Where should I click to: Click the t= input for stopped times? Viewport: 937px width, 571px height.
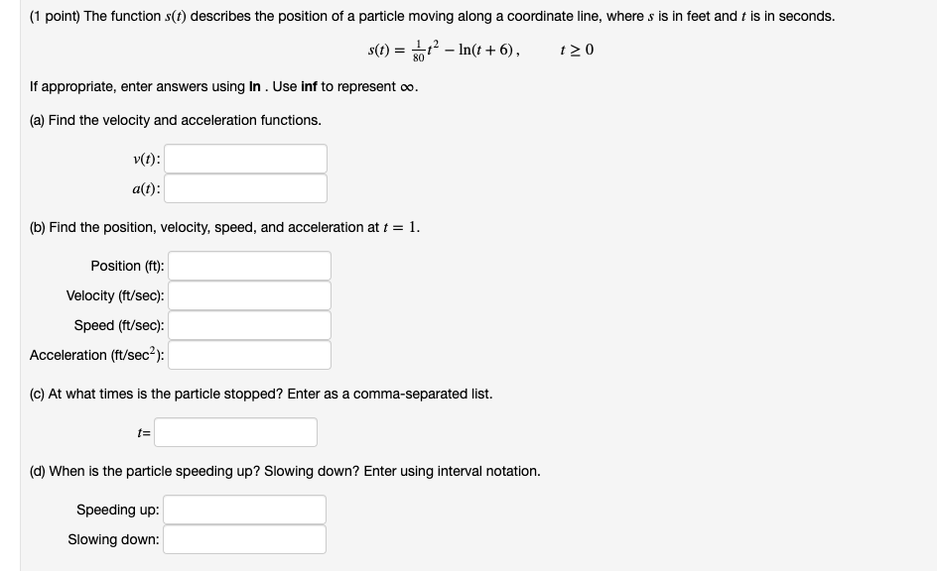[x=235, y=431]
